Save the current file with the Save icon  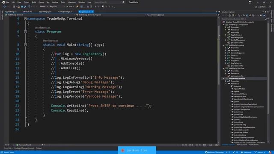[x=22, y=7]
